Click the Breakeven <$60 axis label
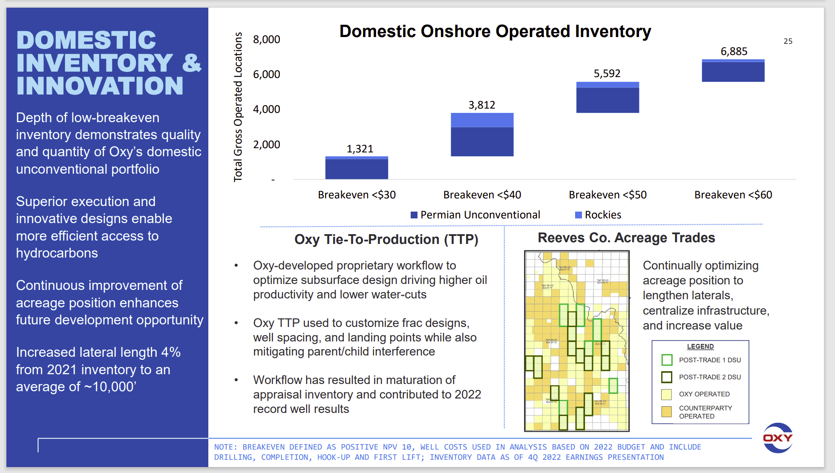835x473 pixels. [x=733, y=195]
